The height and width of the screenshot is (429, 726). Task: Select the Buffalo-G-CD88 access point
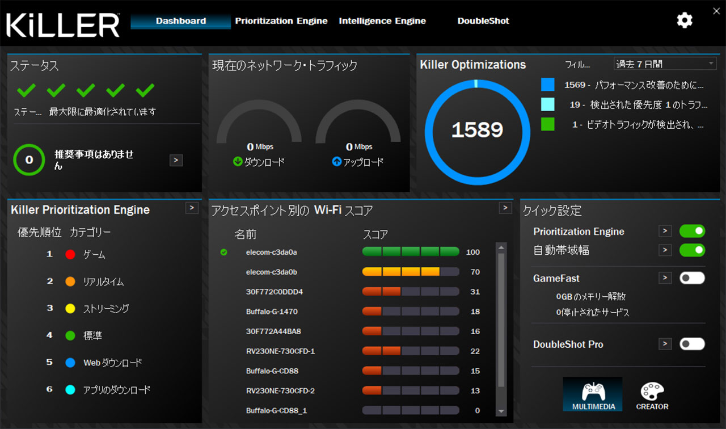[x=272, y=371]
